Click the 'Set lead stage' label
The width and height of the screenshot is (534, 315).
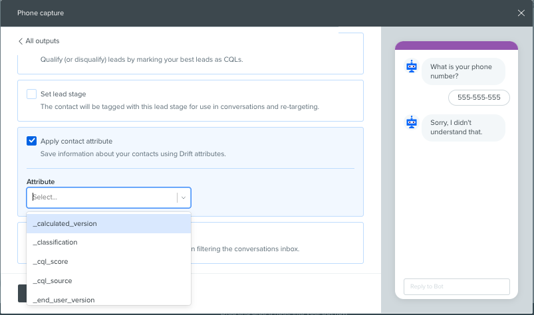click(63, 94)
